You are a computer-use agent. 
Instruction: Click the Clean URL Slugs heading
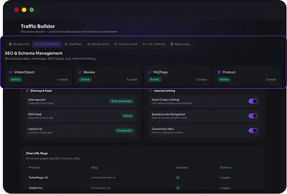pyautogui.click(x=36, y=153)
